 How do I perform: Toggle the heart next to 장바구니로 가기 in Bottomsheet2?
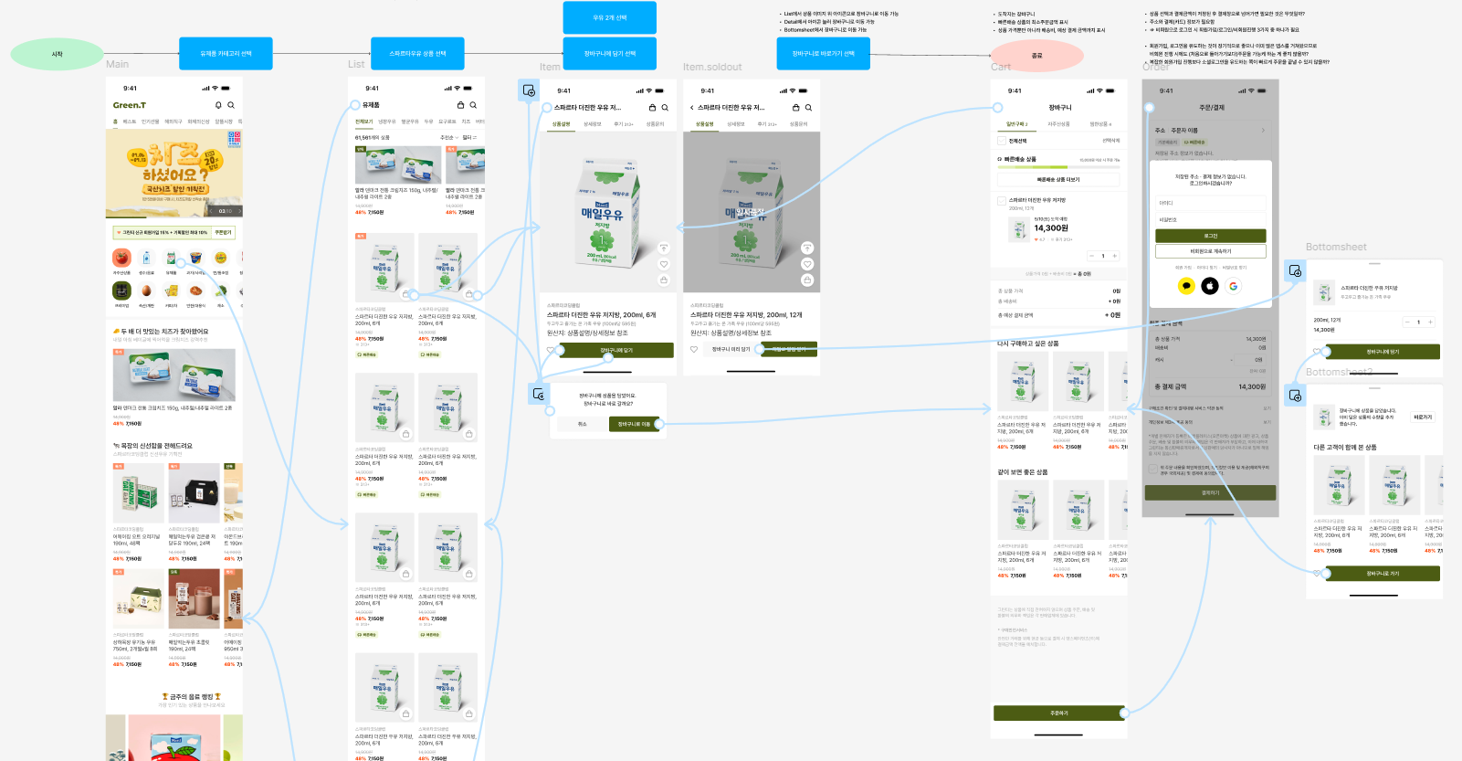[x=1317, y=574]
